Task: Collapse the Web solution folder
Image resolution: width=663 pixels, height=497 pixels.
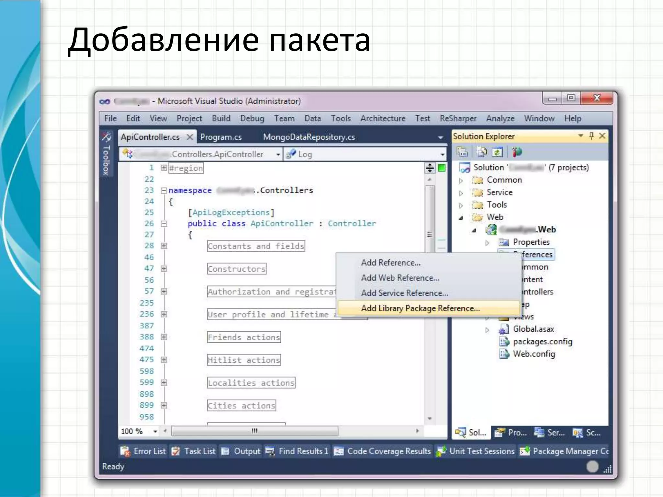Action: click(x=461, y=218)
